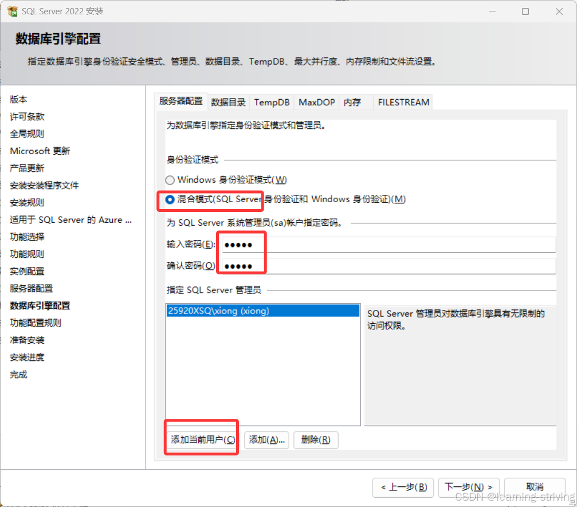Switch to the 数据目录 tab

(x=228, y=103)
